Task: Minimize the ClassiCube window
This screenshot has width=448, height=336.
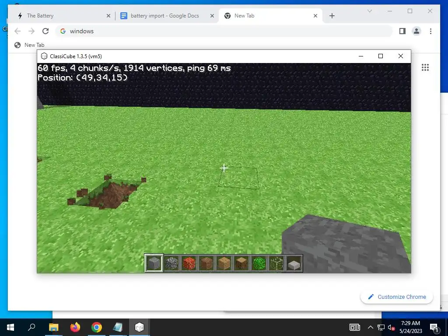Action: [x=361, y=56]
